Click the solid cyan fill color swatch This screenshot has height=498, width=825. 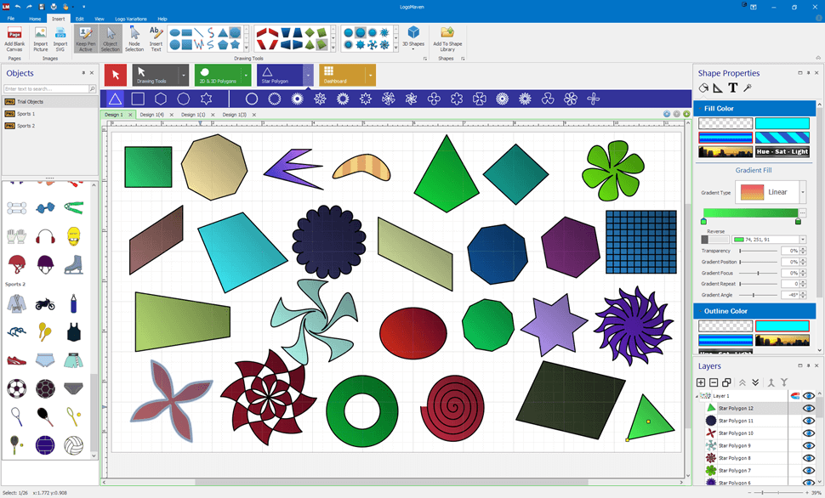782,123
